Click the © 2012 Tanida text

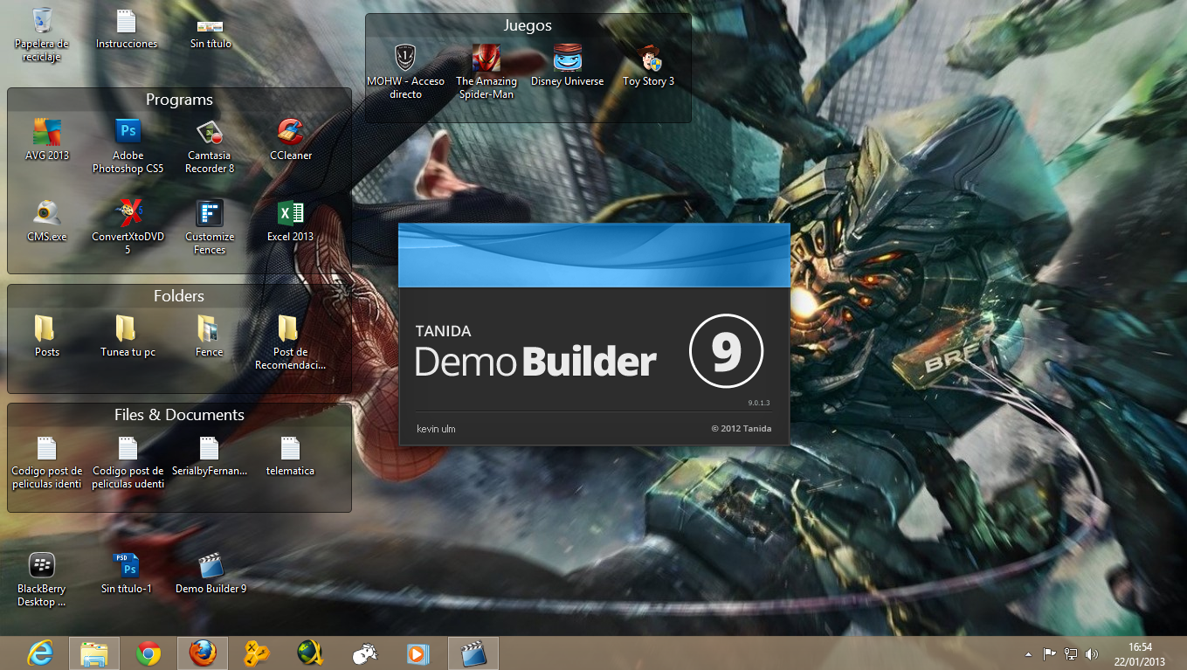point(741,429)
